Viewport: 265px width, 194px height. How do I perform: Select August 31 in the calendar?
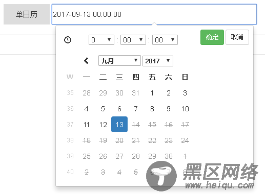[x=136, y=93]
